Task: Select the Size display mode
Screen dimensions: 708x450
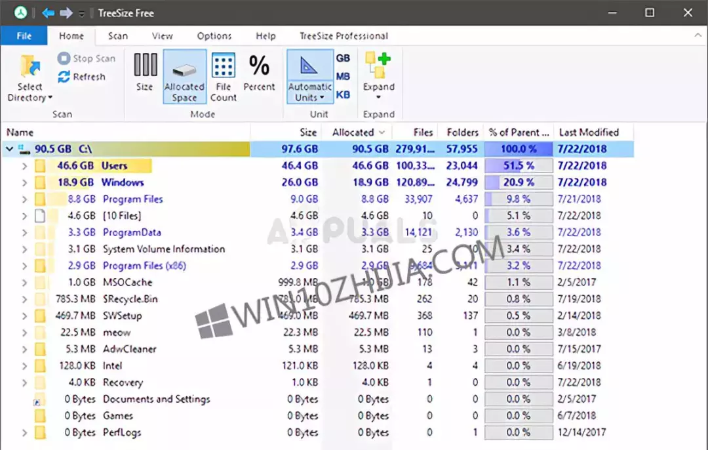Action: (x=144, y=74)
